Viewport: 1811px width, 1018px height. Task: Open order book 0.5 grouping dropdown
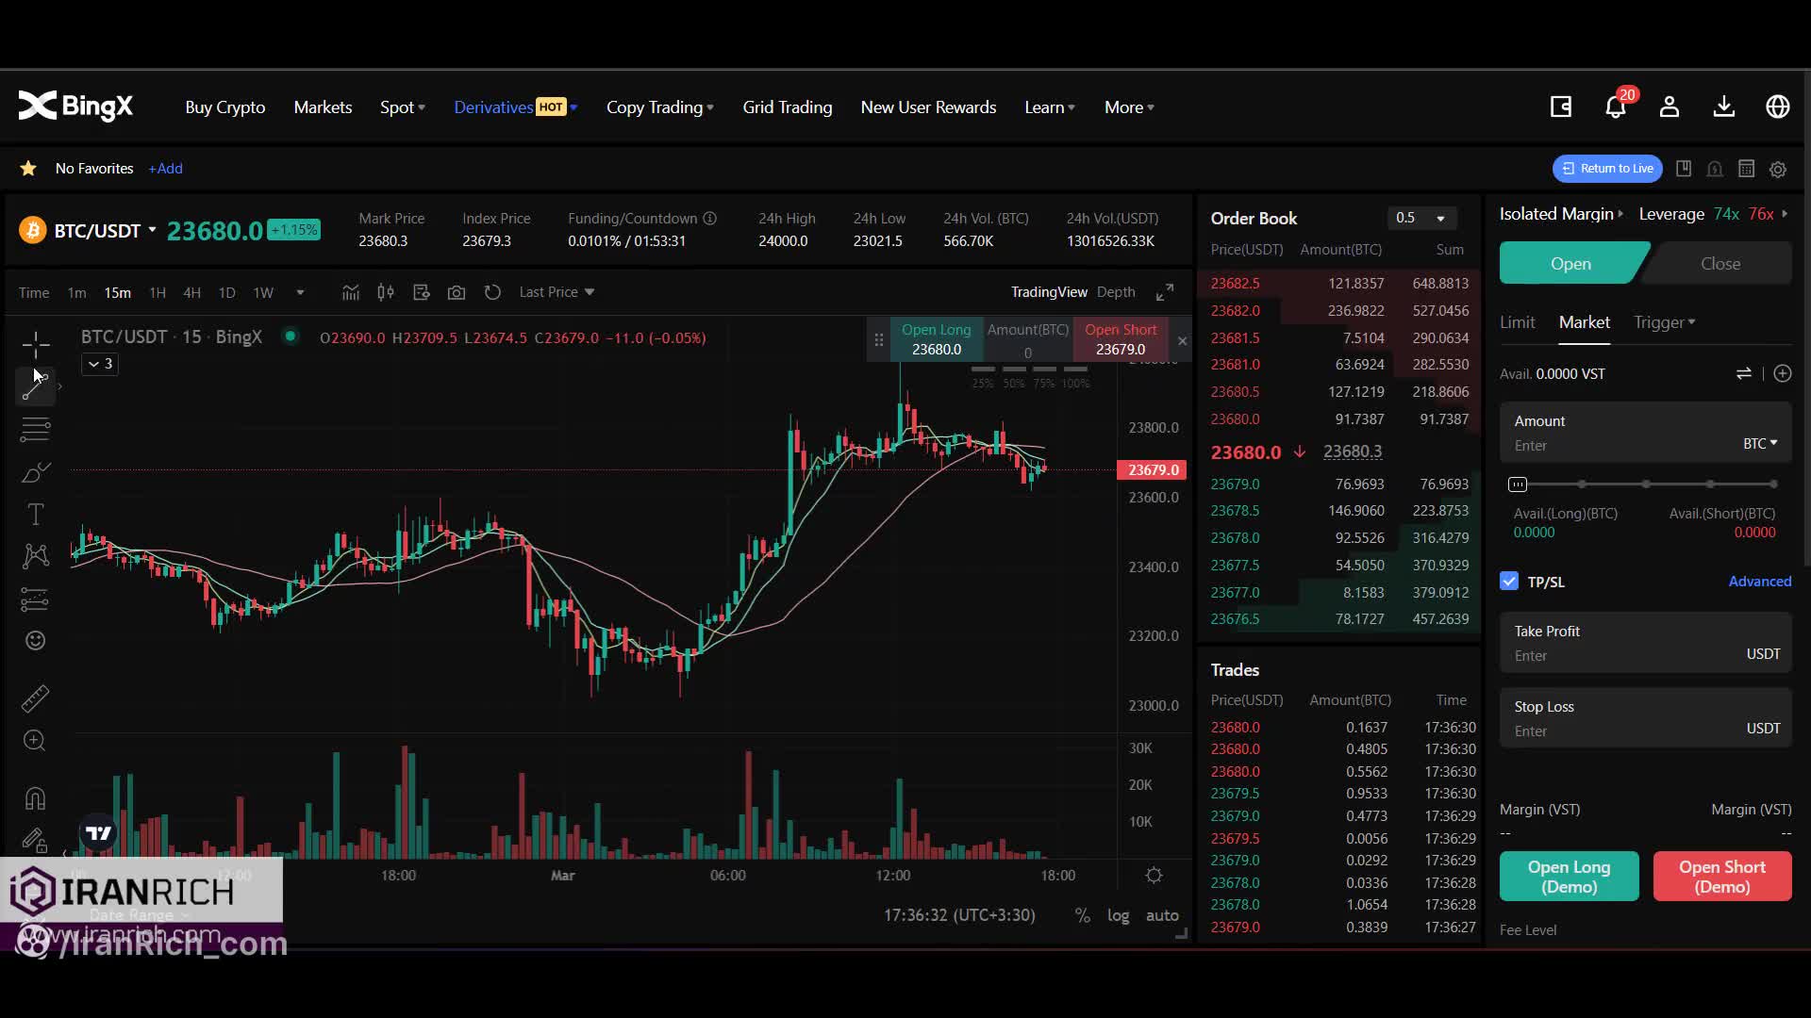click(1421, 218)
